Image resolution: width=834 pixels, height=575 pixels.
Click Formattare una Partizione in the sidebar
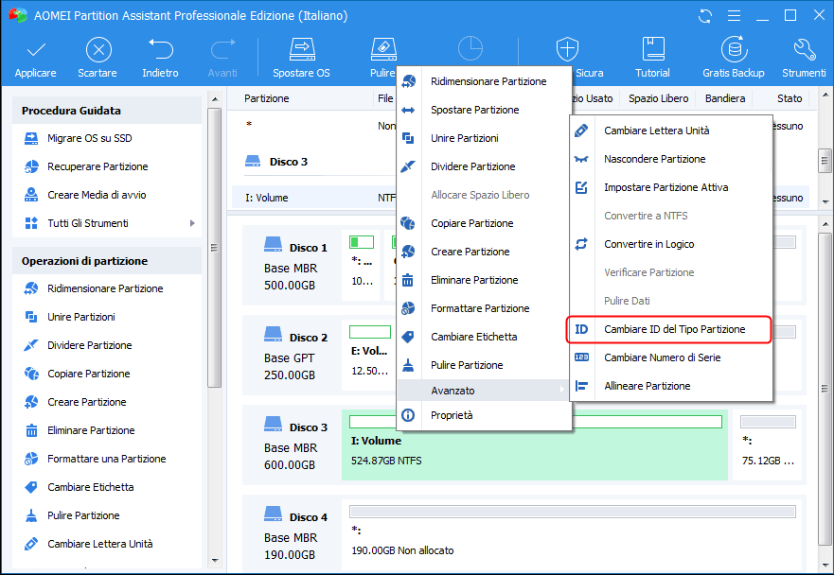[x=106, y=460]
